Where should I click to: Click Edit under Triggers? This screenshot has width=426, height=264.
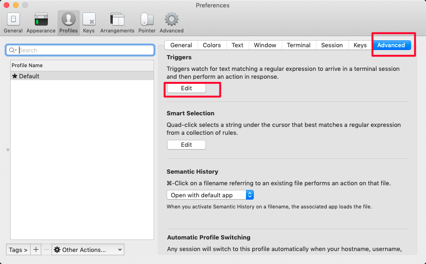tap(187, 88)
